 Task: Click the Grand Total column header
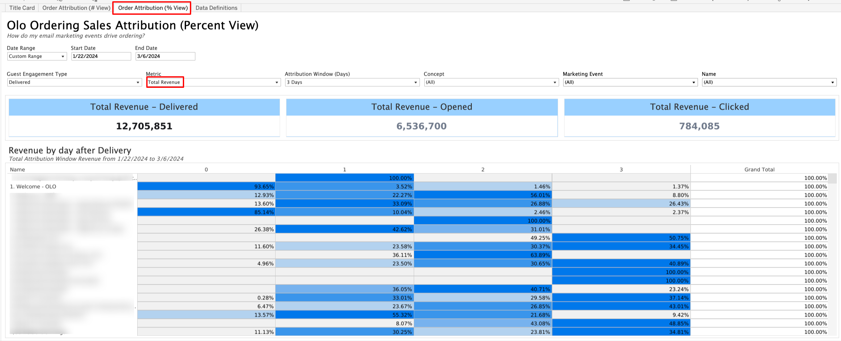(760, 169)
